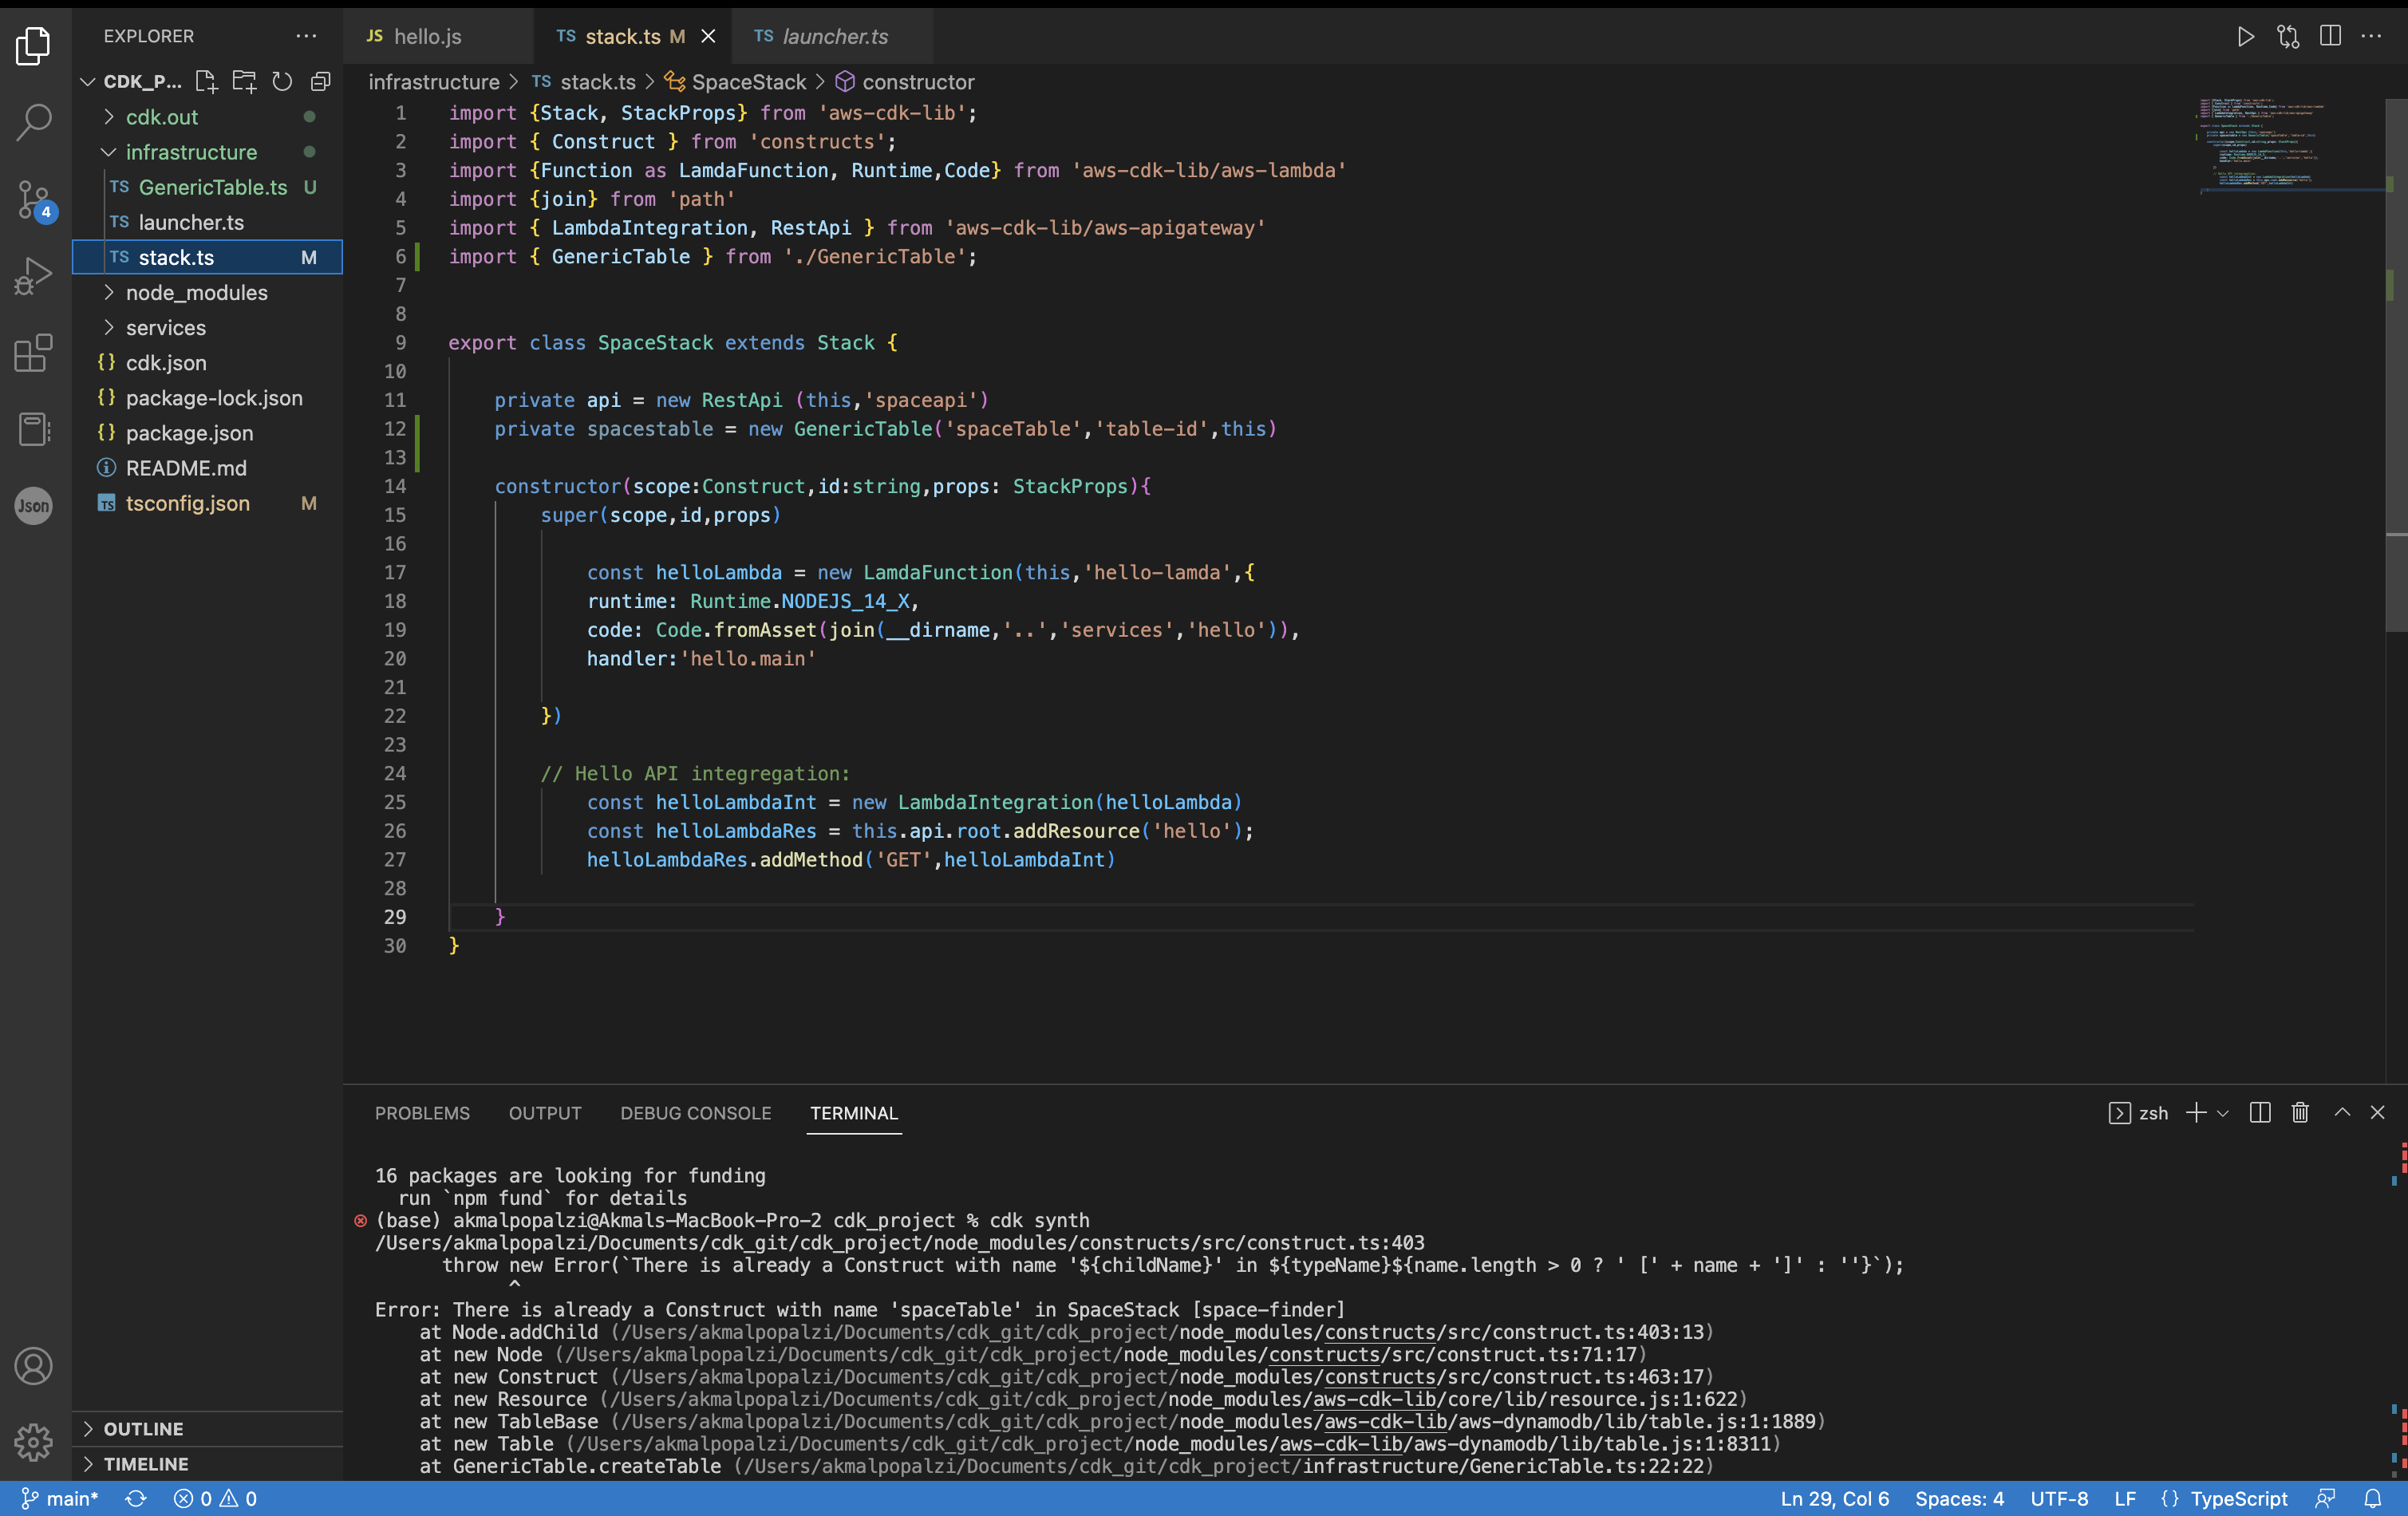Screen dimensions: 2408x1516
Task: Maximize the panel with up chevron
Action: coord(2342,1113)
